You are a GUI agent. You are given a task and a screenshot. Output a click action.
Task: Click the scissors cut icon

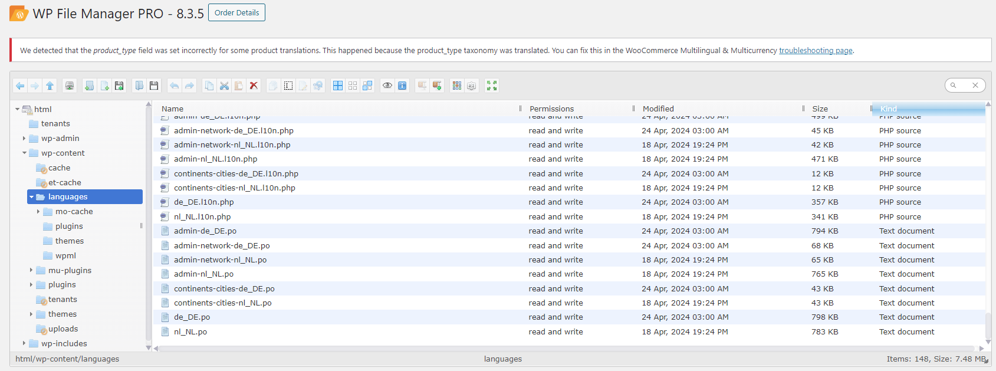224,86
